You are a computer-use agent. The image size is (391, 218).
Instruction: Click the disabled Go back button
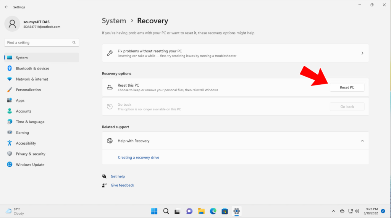347,107
